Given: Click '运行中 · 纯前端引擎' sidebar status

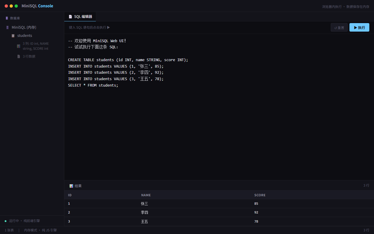Looking at the screenshot, I should click(x=24, y=221).
